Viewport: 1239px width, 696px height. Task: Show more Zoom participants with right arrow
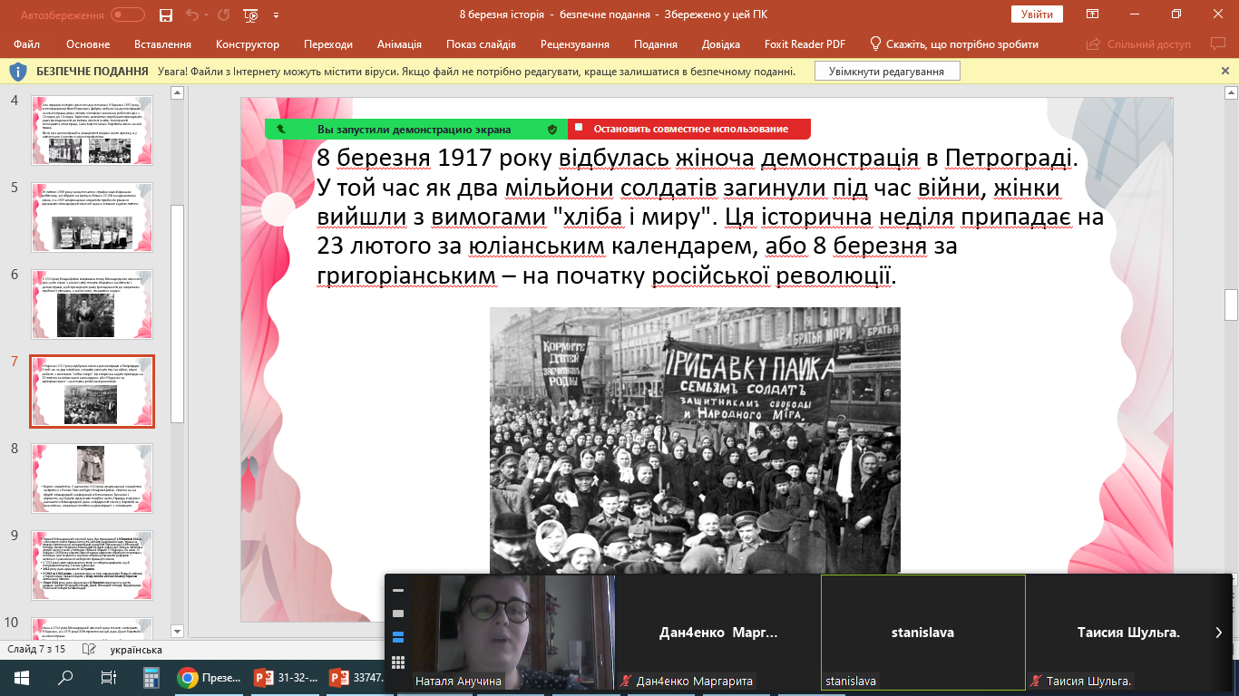(x=1219, y=633)
